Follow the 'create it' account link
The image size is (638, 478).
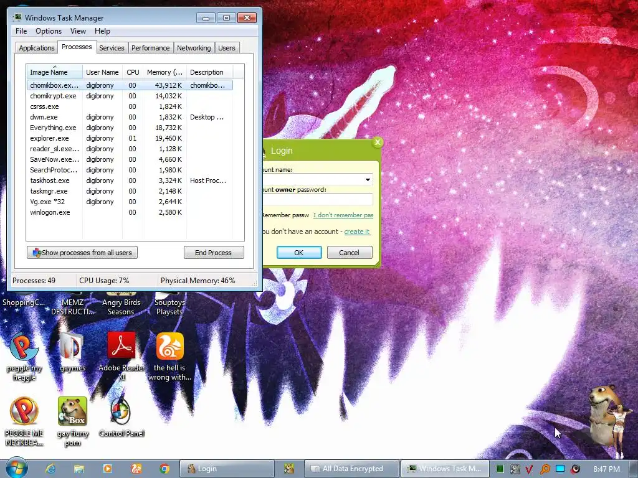(357, 232)
